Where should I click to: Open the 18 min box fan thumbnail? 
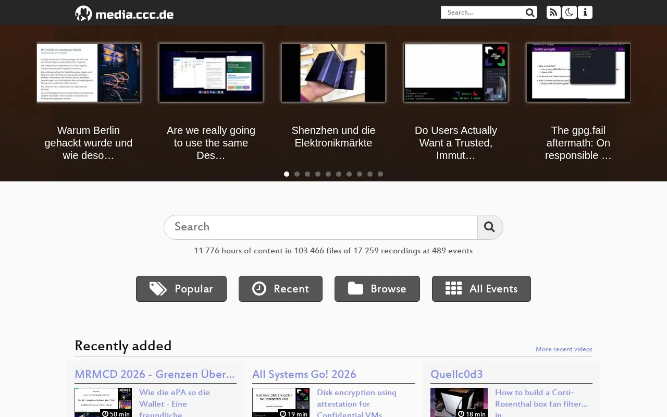tap(459, 402)
